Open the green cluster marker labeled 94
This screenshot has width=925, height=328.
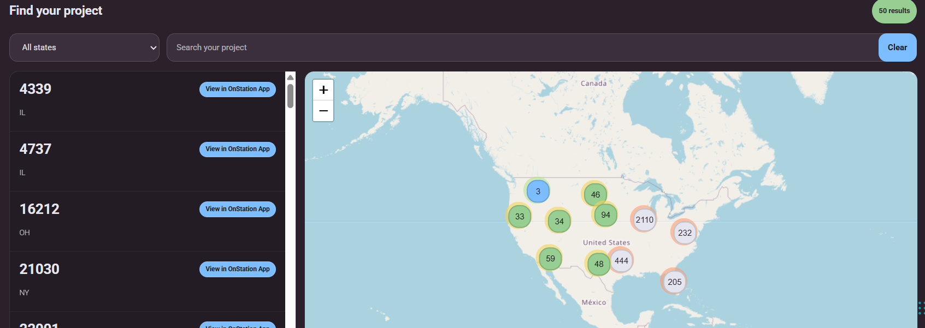[x=605, y=215]
